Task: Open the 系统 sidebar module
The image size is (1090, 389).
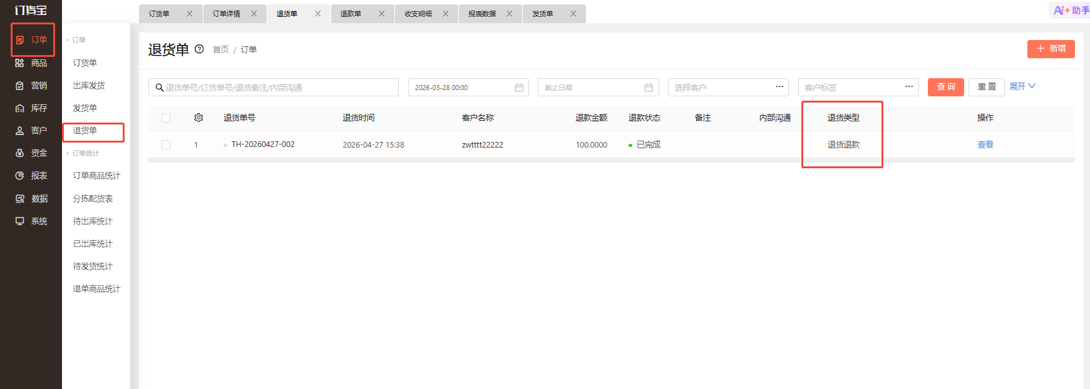Action: click(x=31, y=221)
